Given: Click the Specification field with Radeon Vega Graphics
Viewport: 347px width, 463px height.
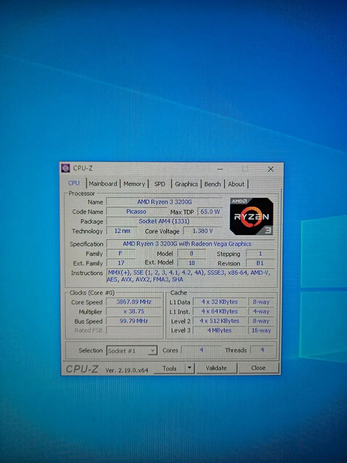Looking at the screenshot, I should coord(190,244).
